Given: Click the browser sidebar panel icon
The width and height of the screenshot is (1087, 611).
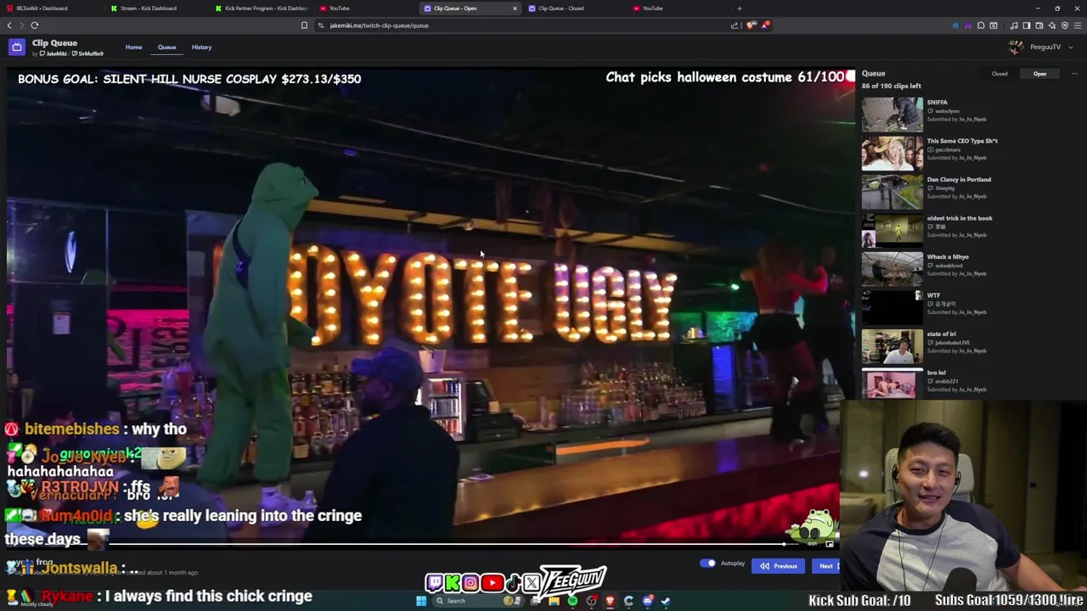Looking at the screenshot, I should (1026, 25).
